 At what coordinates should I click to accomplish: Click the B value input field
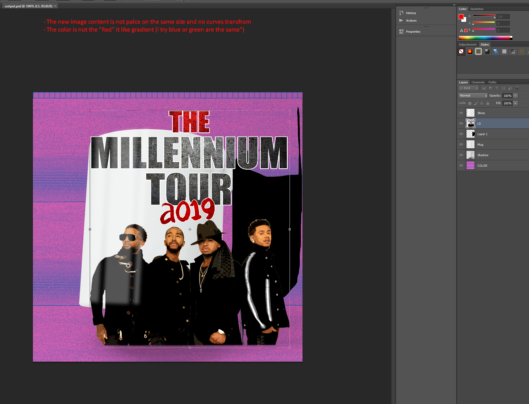coord(503,30)
